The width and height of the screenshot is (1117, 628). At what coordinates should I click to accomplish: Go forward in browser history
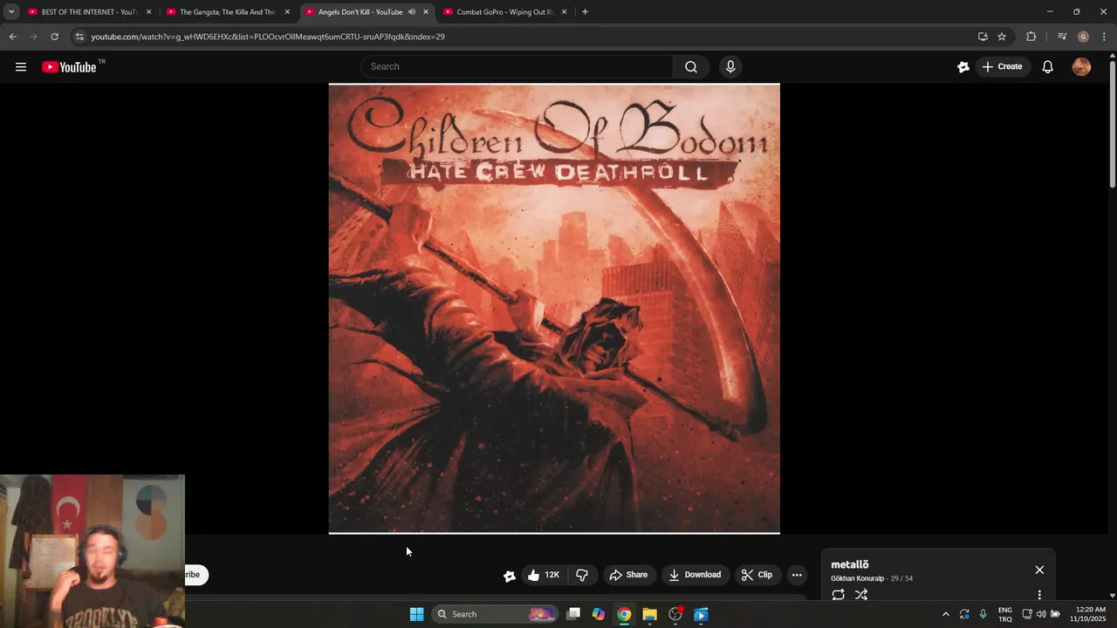(x=34, y=37)
